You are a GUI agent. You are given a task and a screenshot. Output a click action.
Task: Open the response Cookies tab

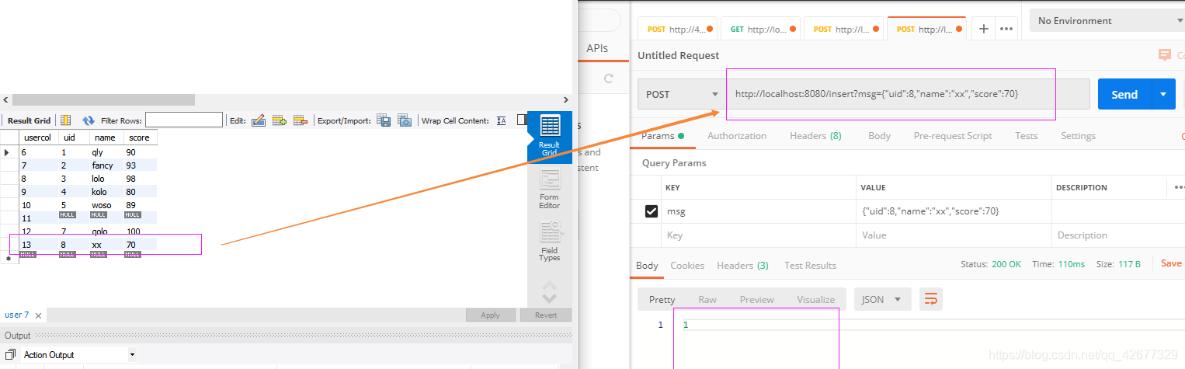pos(687,266)
